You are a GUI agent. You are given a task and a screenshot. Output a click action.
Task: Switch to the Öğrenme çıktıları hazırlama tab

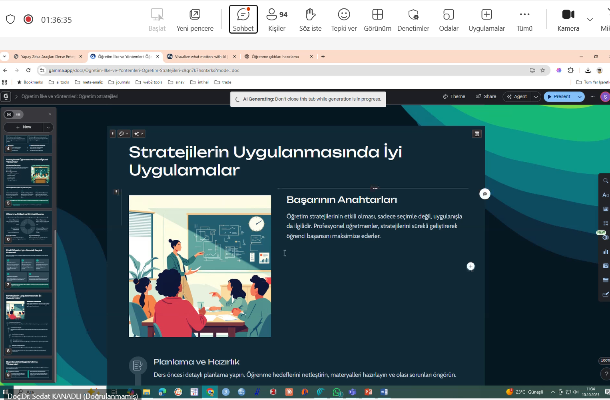click(x=275, y=57)
